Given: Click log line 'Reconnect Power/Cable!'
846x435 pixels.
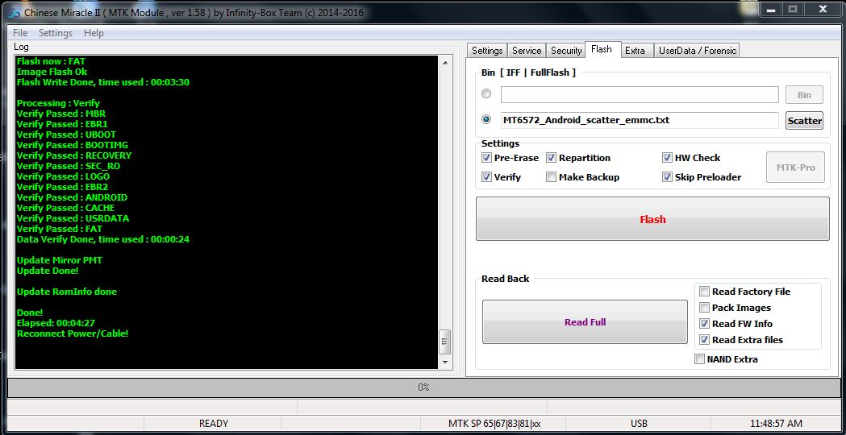Looking at the screenshot, I should 73,333.
